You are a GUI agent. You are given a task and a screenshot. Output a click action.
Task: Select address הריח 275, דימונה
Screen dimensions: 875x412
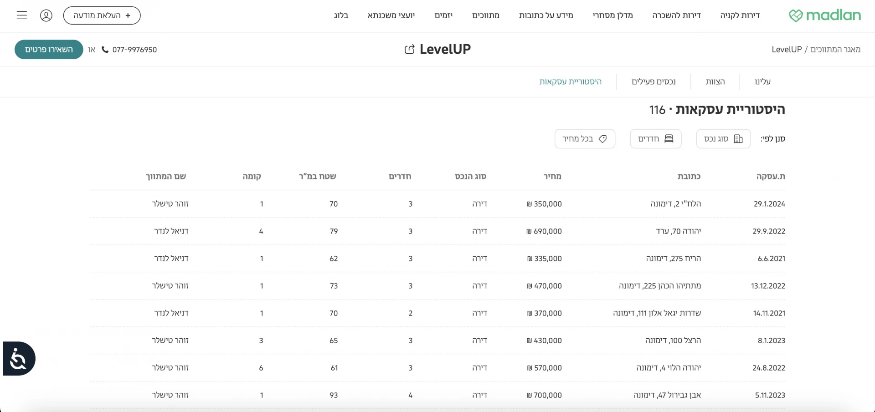(673, 259)
